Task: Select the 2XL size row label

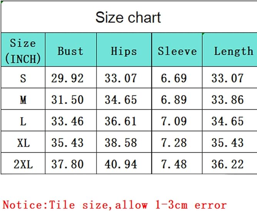Action: click(23, 164)
